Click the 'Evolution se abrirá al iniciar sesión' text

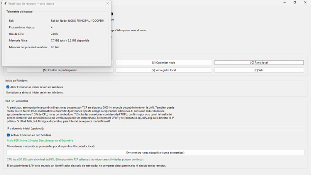(x=35, y=93)
